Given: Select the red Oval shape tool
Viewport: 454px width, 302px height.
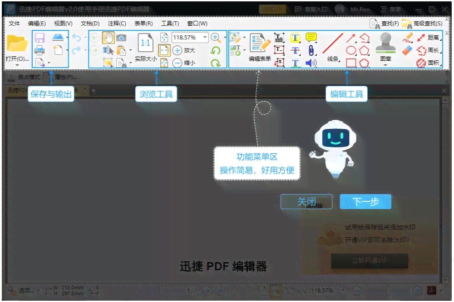Looking at the screenshot, I should point(351,50).
